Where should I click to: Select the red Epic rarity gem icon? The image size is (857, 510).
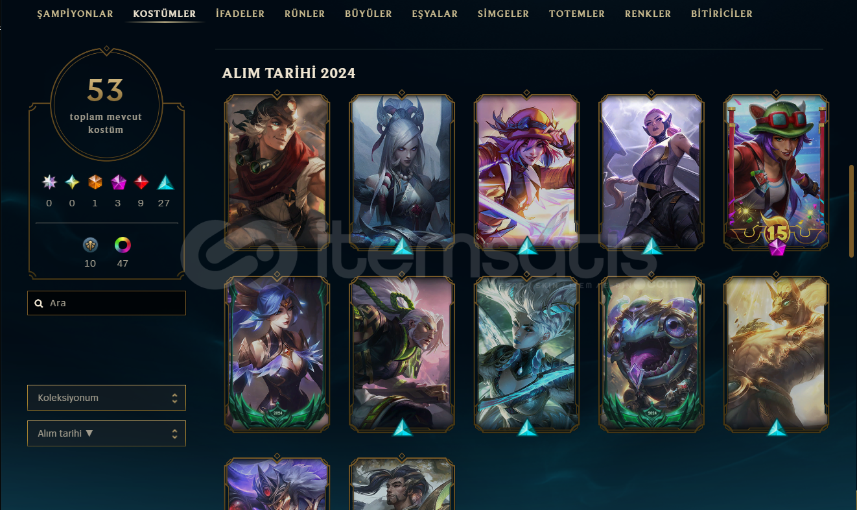(141, 183)
